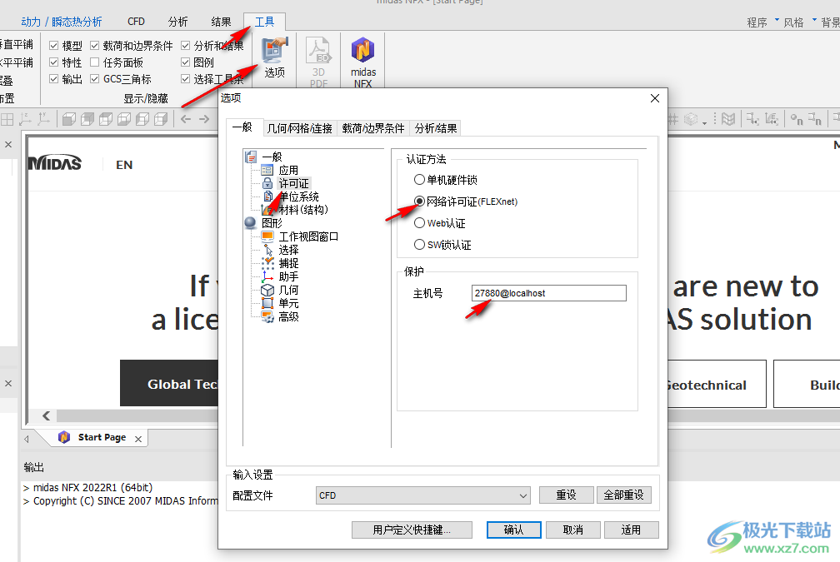This screenshot has height=562, width=840.
Task: Toggle the 特性 checkbox
Action: pyautogui.click(x=53, y=62)
